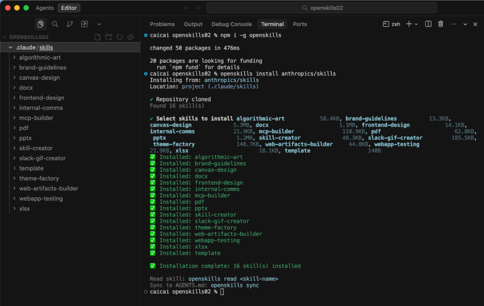The width and height of the screenshot is (484, 306).
Task: Open the Explorer view icon
Action: pyautogui.click(x=40, y=24)
